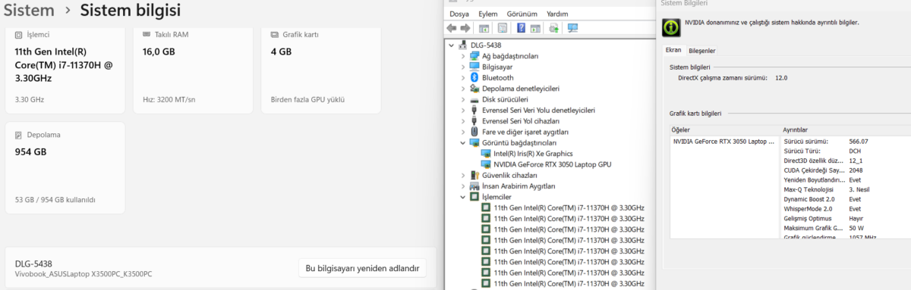Click the Güvenlik cihazları key icon
The image size is (911, 290).
click(x=474, y=175)
